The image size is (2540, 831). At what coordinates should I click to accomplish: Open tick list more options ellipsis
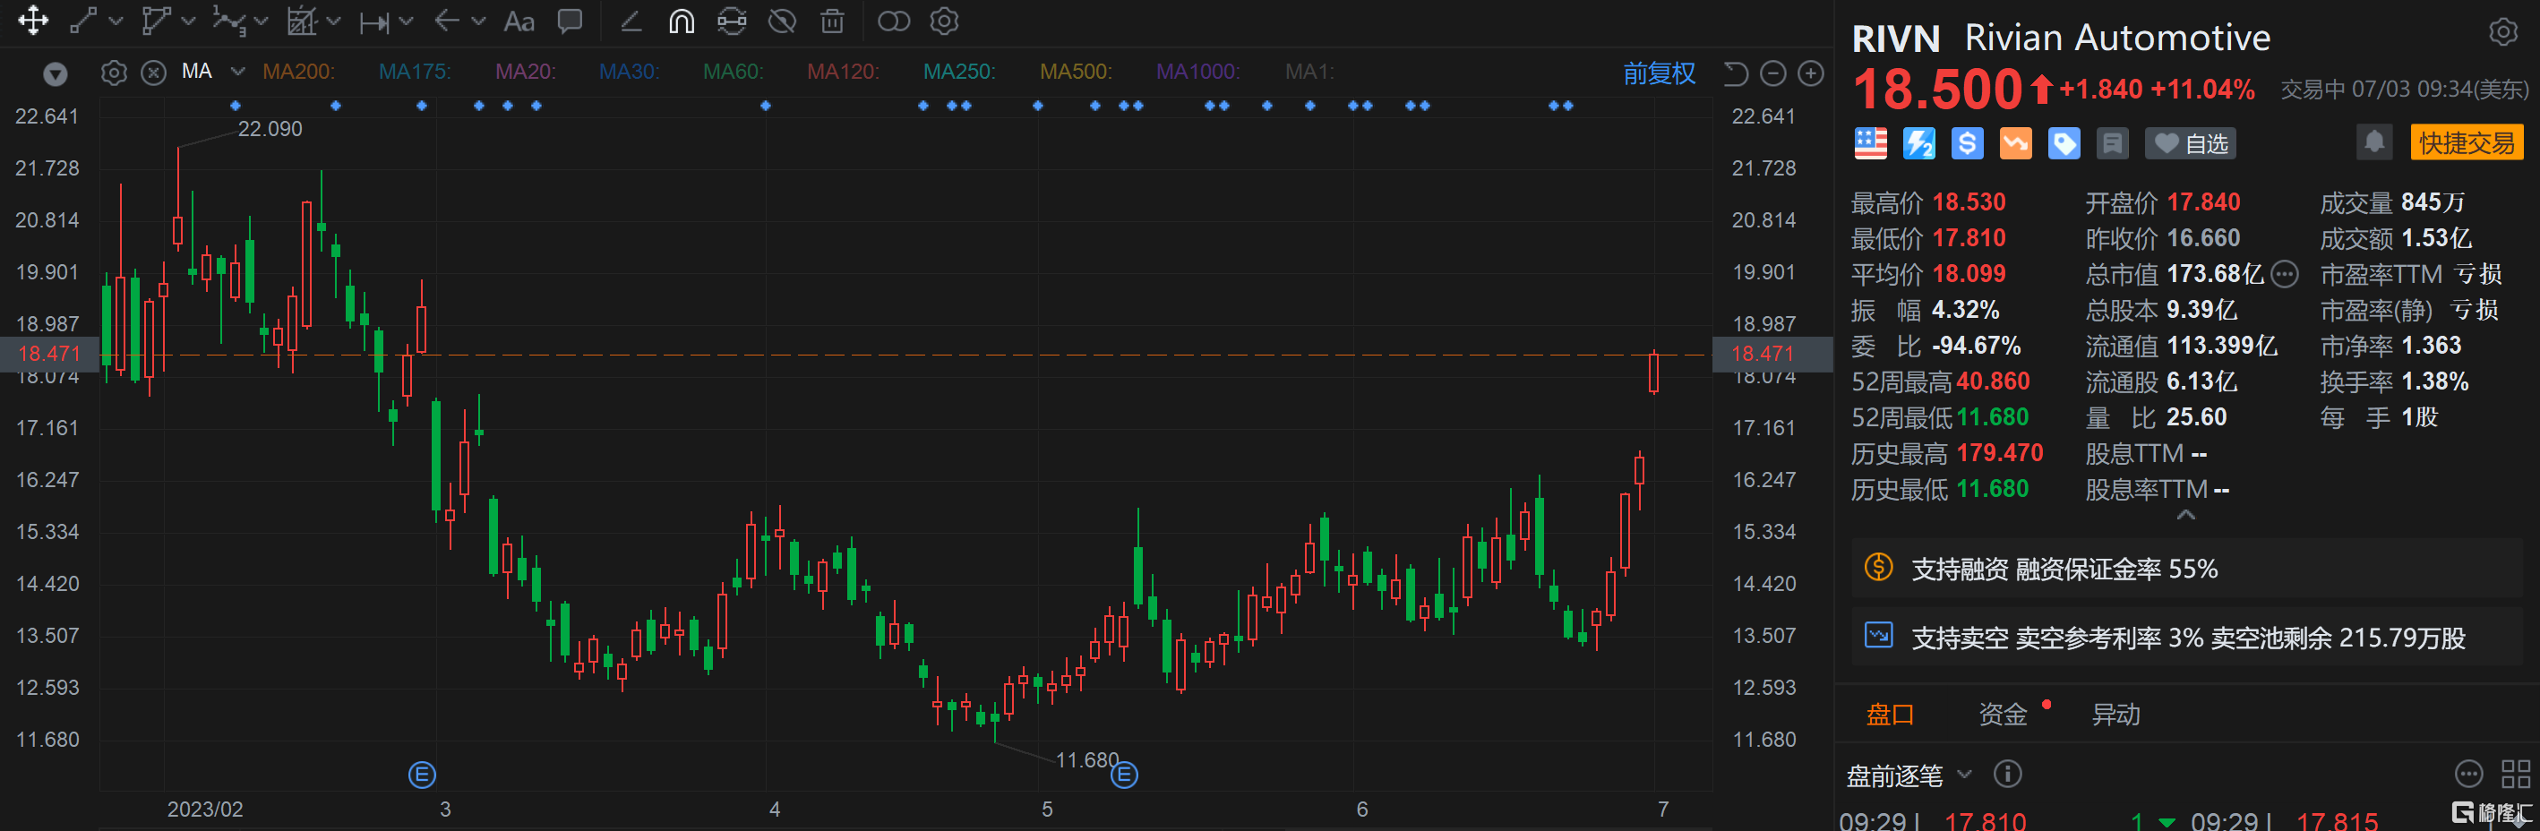click(x=2468, y=775)
